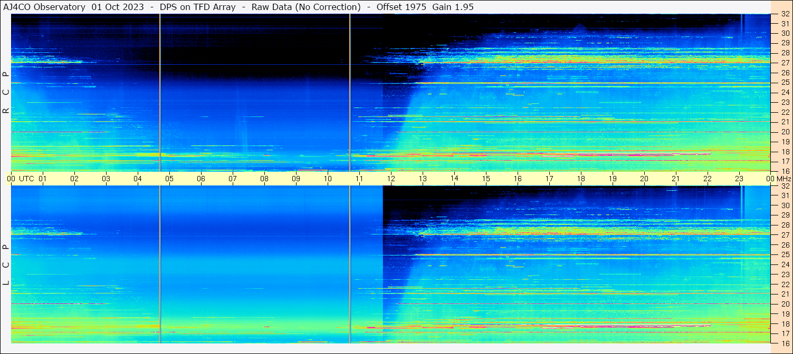Click the 'UTC' label on time axis
The image size is (793, 354).
coord(26,179)
